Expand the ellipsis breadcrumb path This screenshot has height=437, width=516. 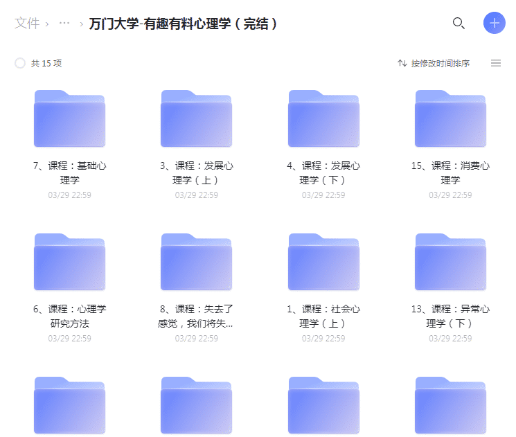(x=64, y=23)
